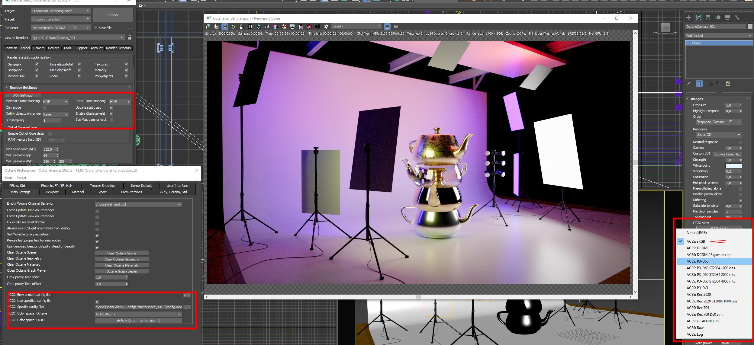Click the Render button
This screenshot has height=345, width=754.
point(113,15)
